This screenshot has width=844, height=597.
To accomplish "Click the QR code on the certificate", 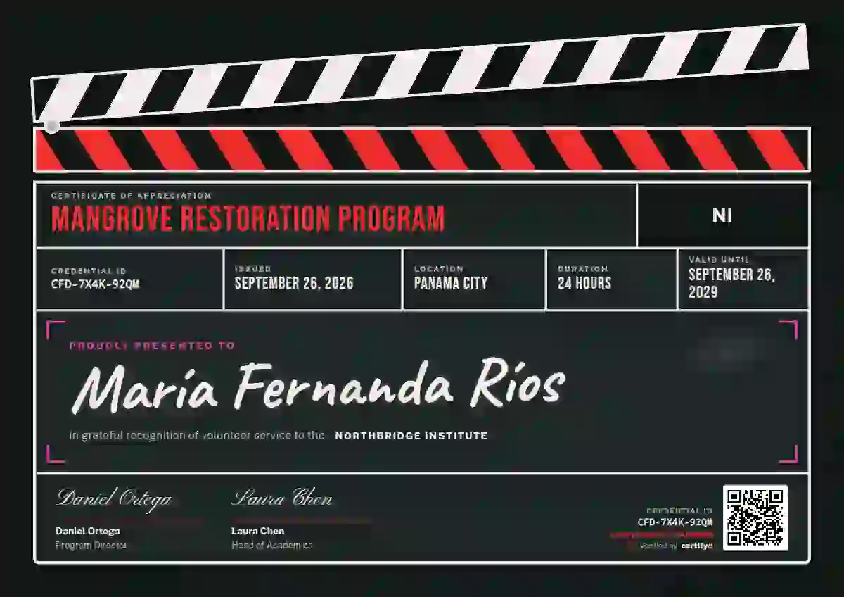I will click(x=755, y=517).
